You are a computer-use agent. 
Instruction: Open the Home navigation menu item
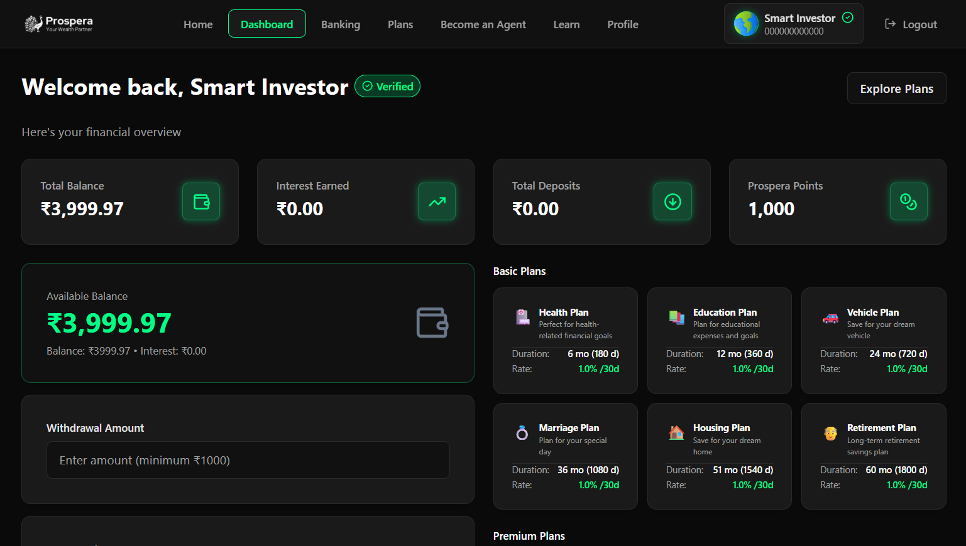(x=198, y=24)
